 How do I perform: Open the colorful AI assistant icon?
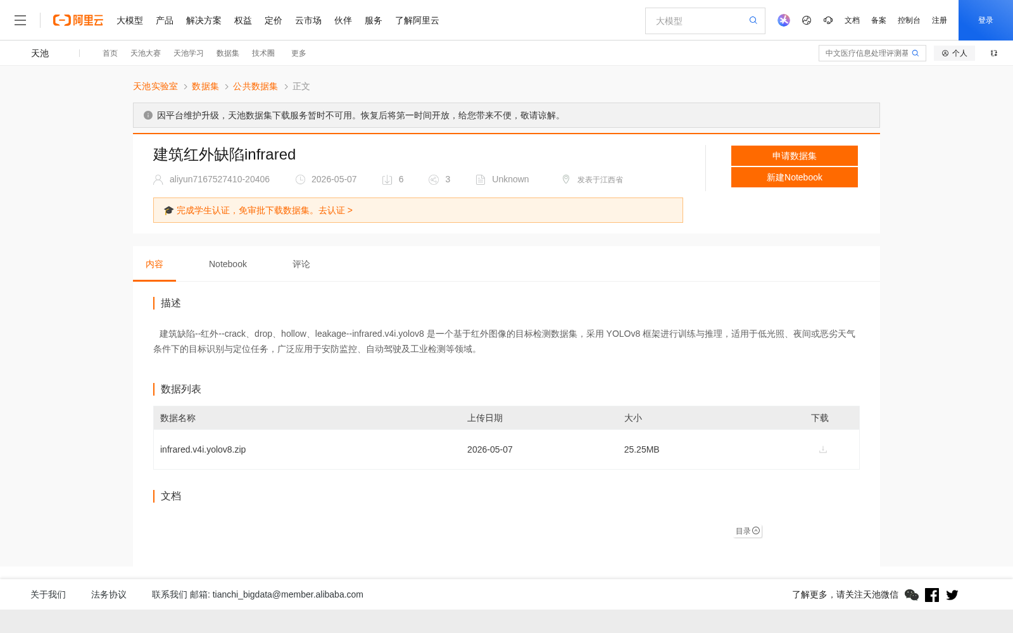pyautogui.click(x=784, y=20)
